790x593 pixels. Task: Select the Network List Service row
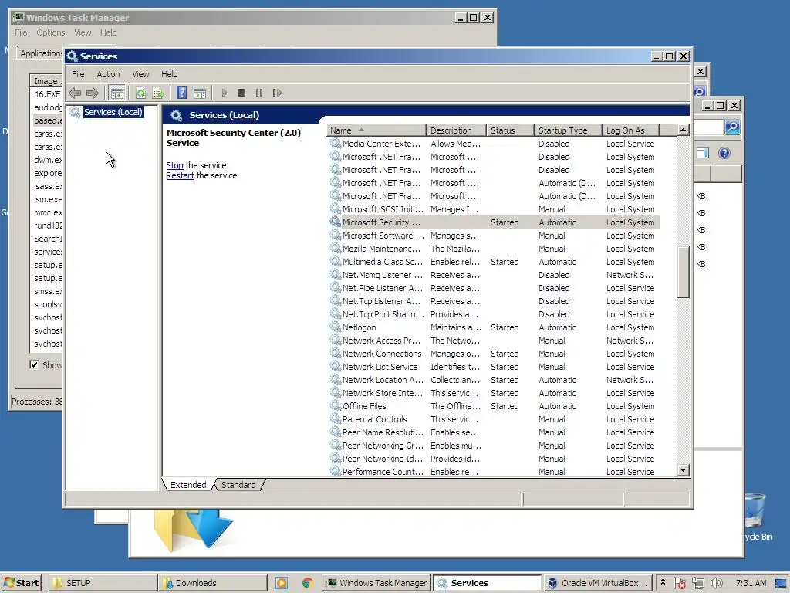click(493, 367)
